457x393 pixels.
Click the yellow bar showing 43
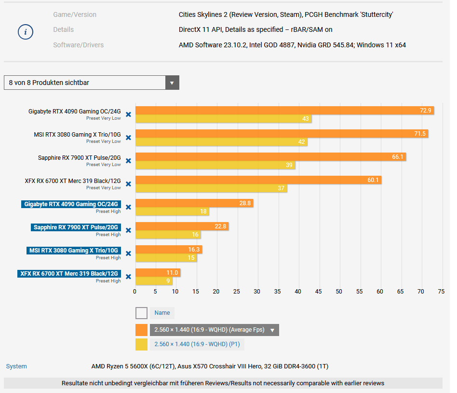(224, 119)
